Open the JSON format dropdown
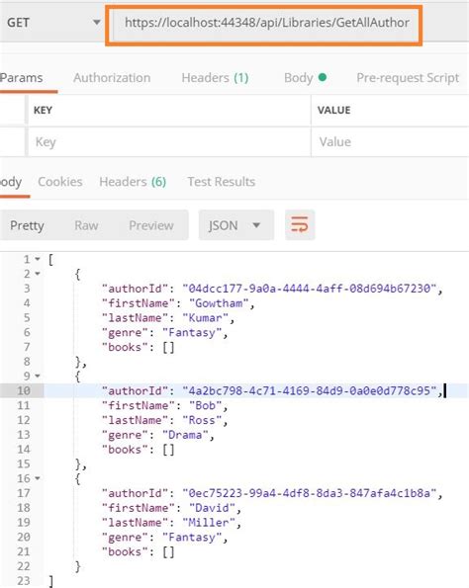This screenshot has height=588, width=469. click(236, 225)
